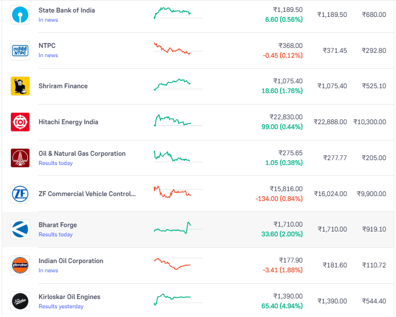Viewport: 396px width, 317px height.
Task: Select the Bharat Forge logo icon
Action: (x=20, y=229)
